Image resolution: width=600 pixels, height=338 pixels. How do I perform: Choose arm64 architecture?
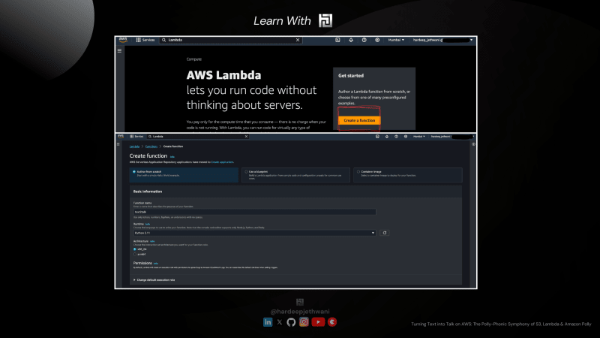[135, 254]
